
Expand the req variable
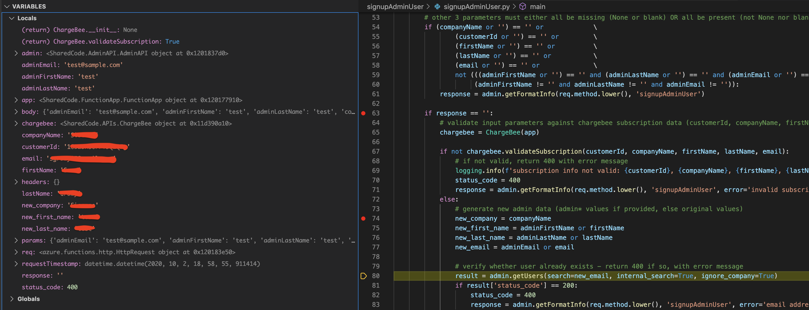pyautogui.click(x=16, y=252)
